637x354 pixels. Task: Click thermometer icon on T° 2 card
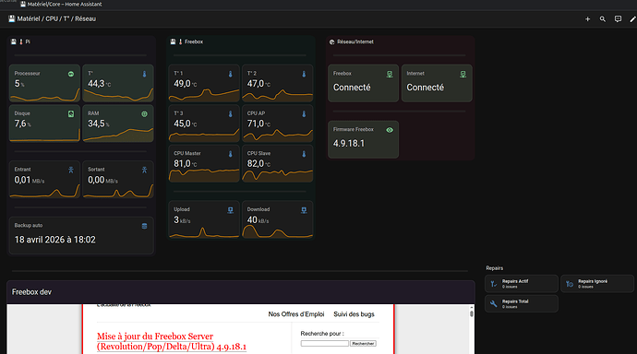[x=304, y=74]
